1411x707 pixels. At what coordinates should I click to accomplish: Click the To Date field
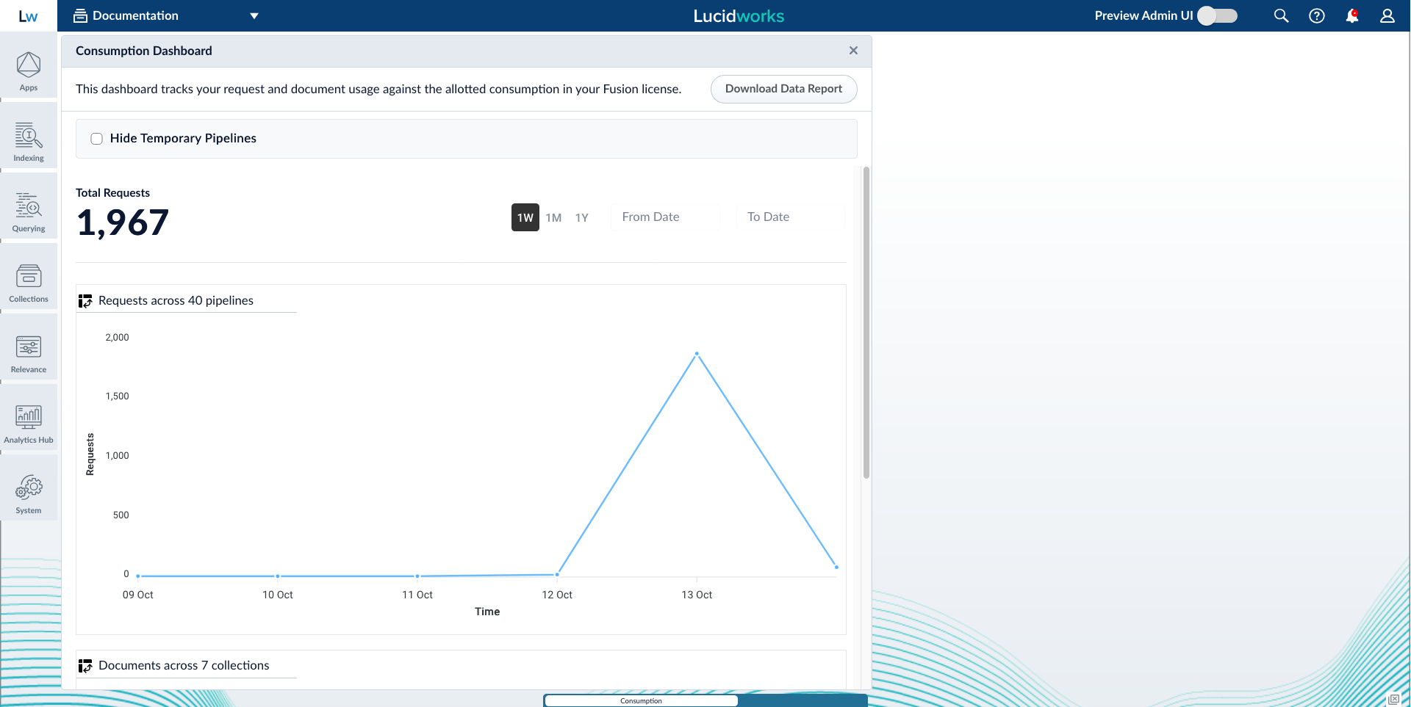[x=791, y=217]
